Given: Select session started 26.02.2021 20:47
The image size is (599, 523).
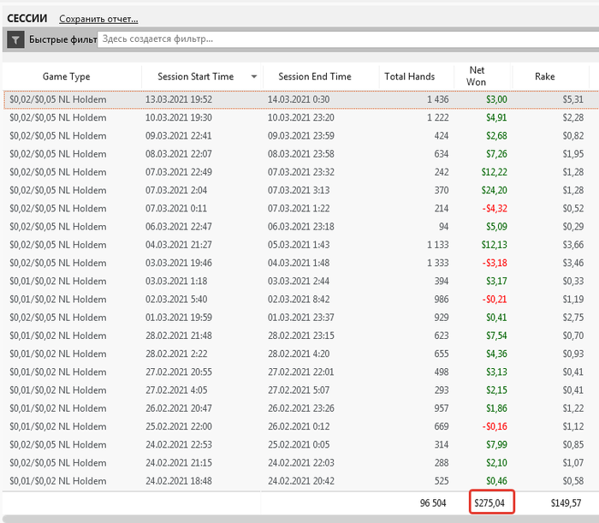Looking at the screenshot, I should coord(301,408).
